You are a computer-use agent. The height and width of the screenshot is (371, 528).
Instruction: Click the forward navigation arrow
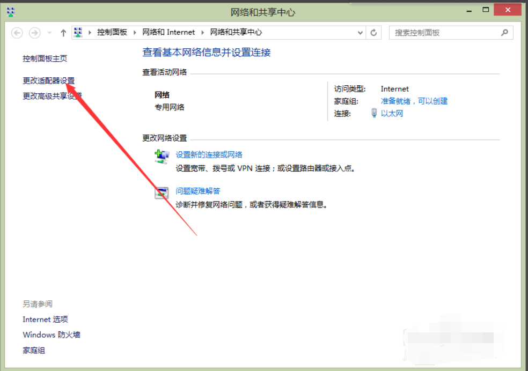click(x=34, y=32)
